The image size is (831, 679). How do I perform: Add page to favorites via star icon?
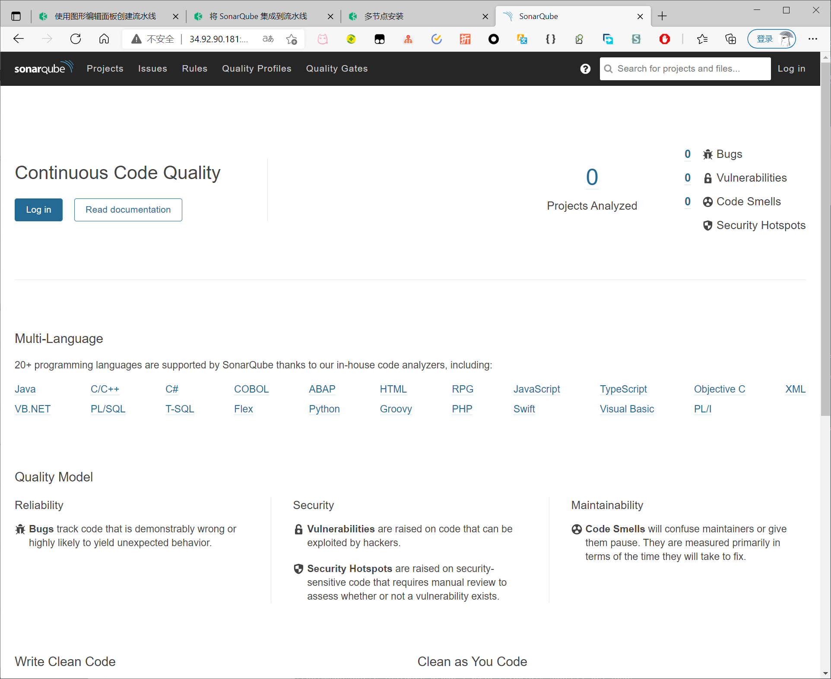pyautogui.click(x=292, y=39)
